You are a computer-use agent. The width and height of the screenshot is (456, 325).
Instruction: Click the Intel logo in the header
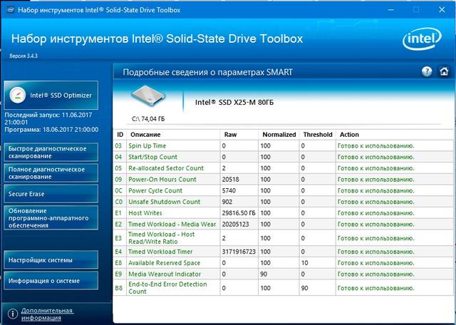[x=422, y=39]
